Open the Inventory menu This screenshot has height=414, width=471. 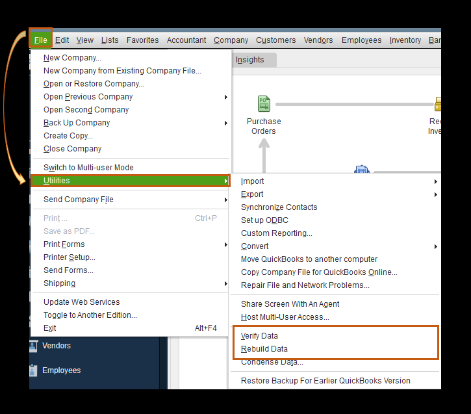click(x=405, y=40)
